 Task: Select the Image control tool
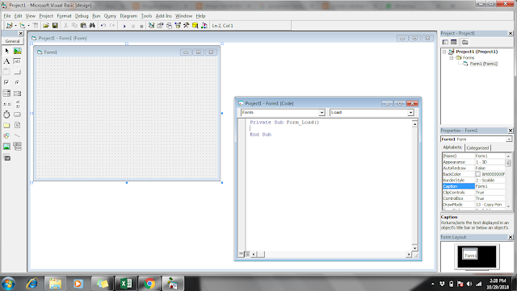[x=7, y=147]
